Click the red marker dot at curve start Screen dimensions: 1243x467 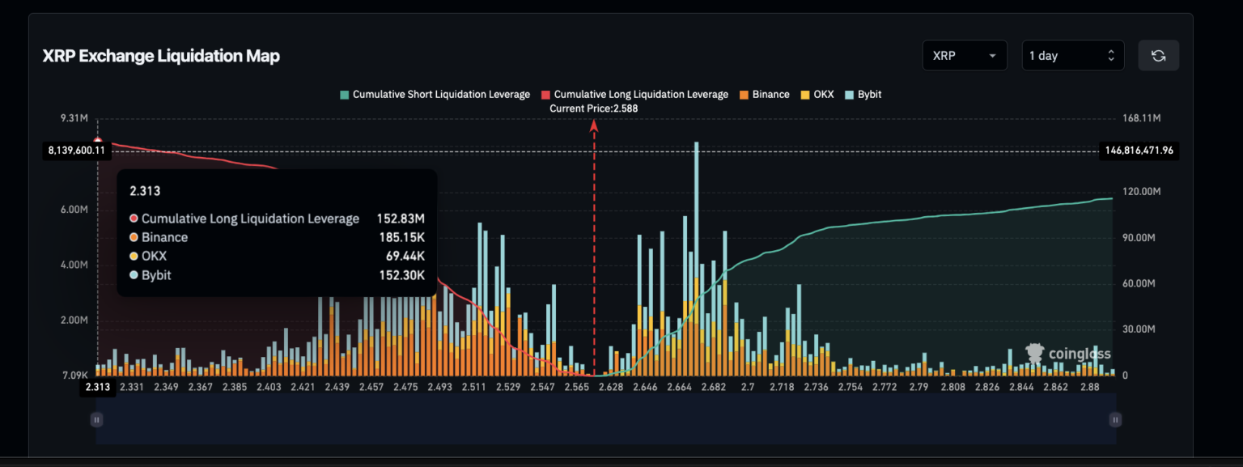tap(98, 142)
